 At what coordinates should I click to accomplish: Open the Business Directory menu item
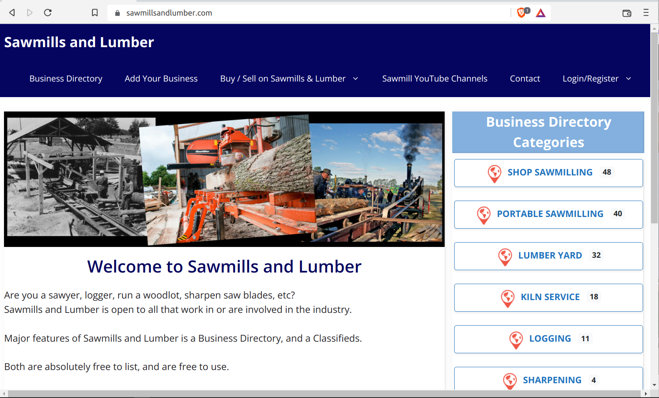[x=66, y=79]
